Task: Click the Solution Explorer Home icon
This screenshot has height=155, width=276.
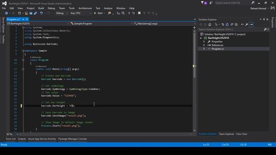Action: tap(210, 25)
